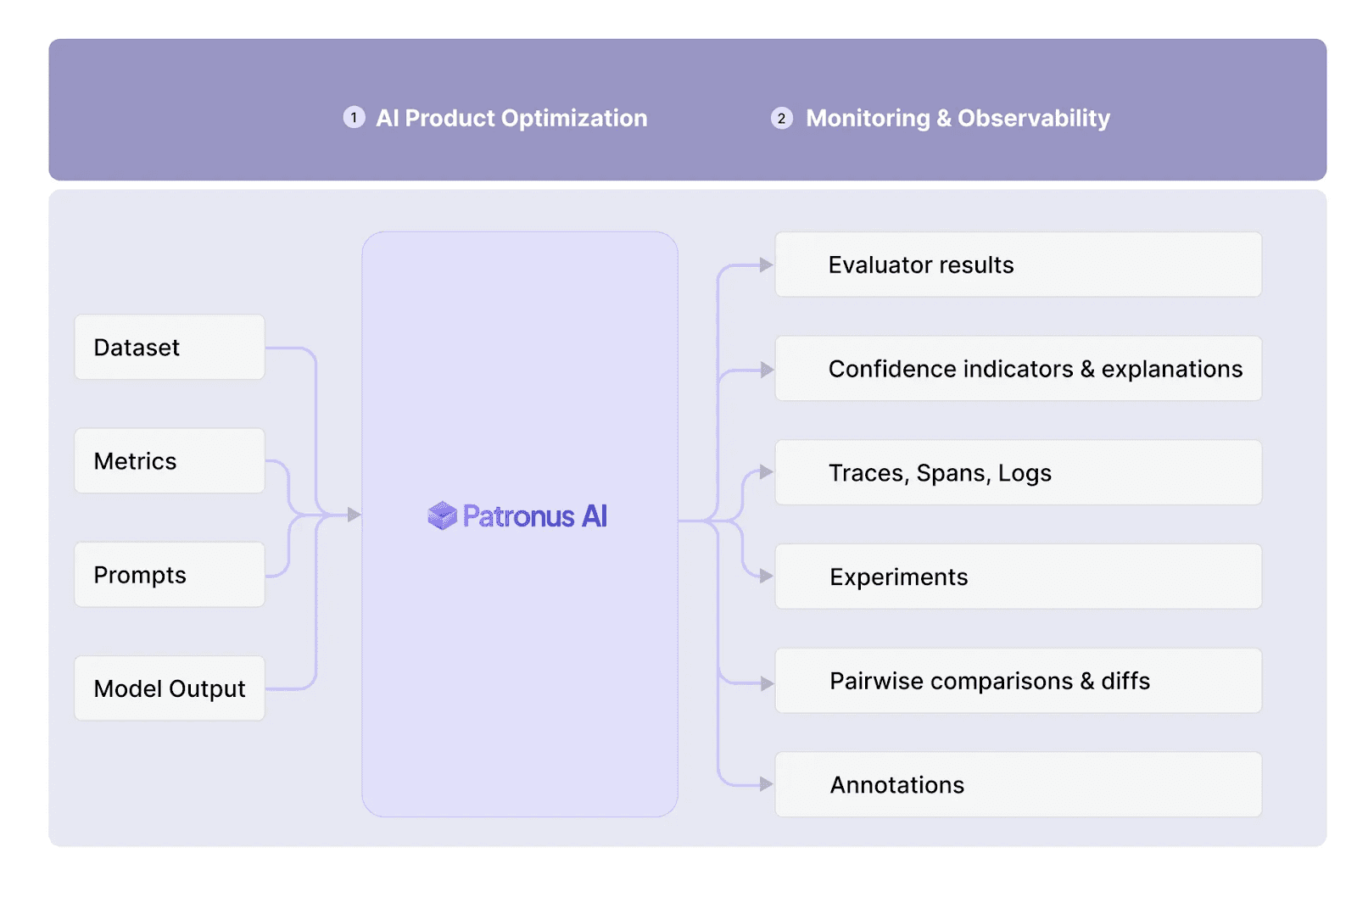Open the Pairwise comparisons & diffs box

tap(1019, 681)
